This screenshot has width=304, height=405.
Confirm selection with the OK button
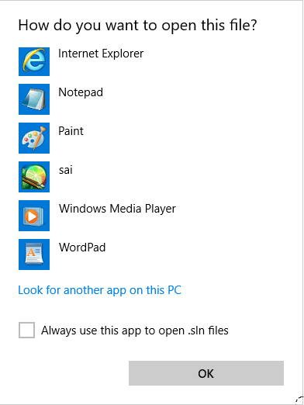click(x=206, y=373)
